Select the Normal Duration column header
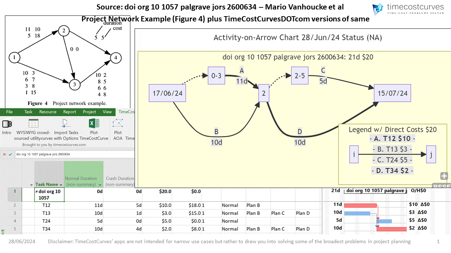Screen dimensions: 451x253 [84, 174]
